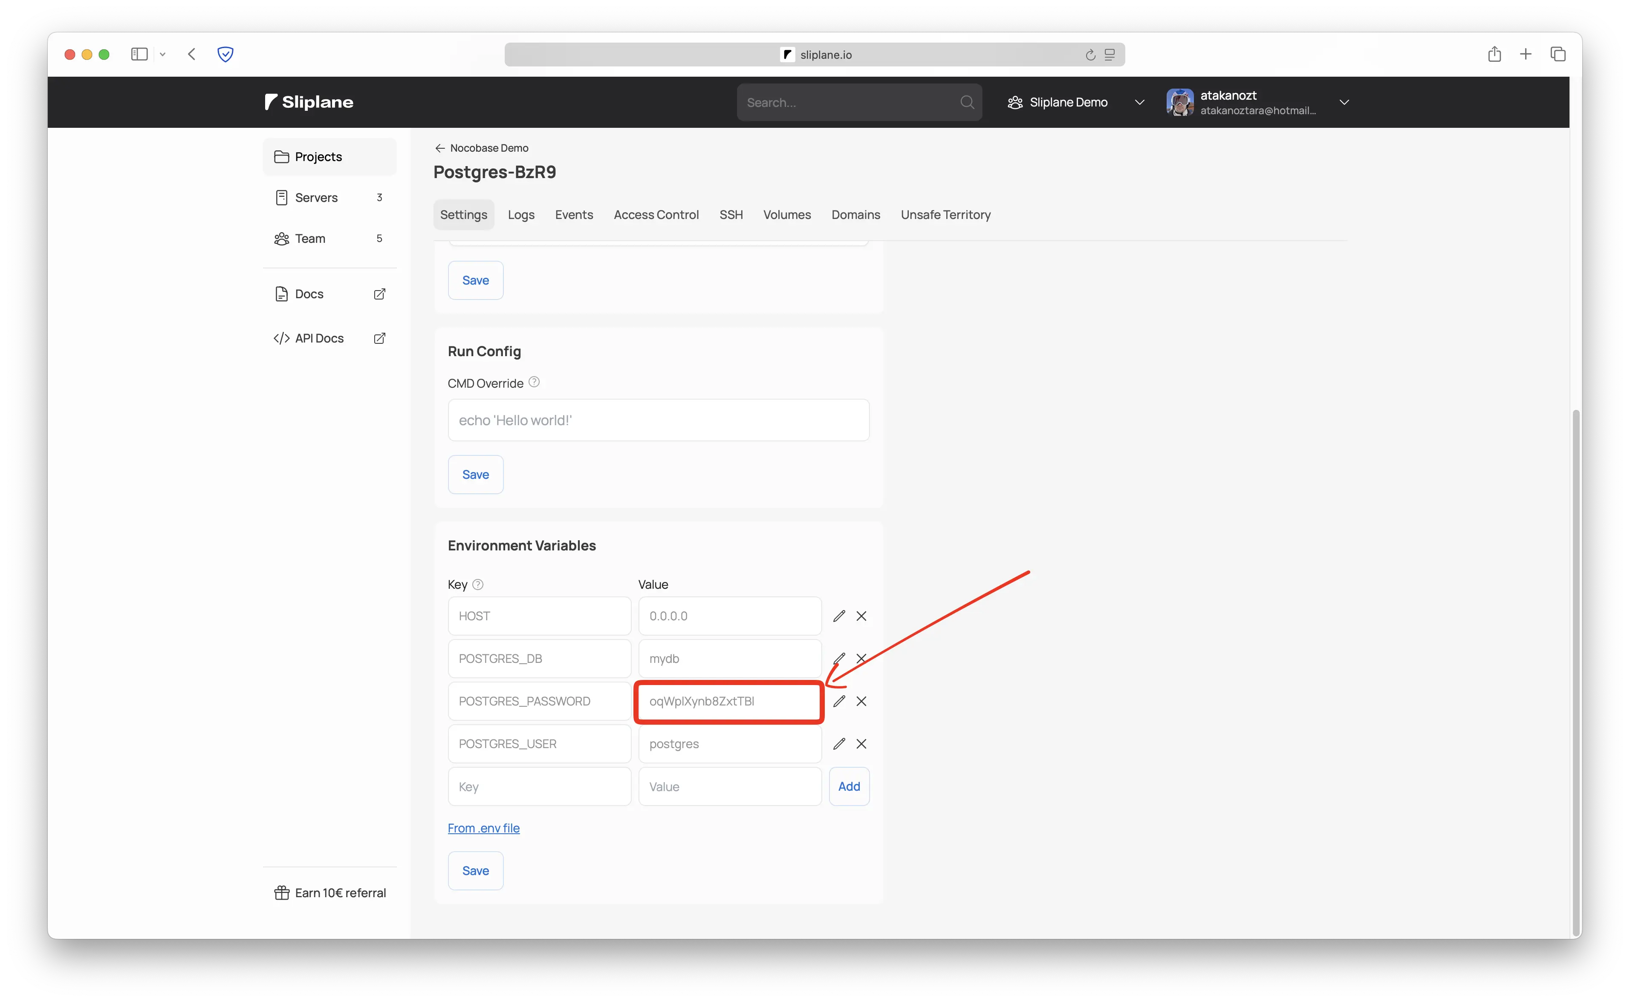Image resolution: width=1630 pixels, height=1002 pixels.
Task: Open the atakanozt account dropdown
Action: (x=1344, y=102)
